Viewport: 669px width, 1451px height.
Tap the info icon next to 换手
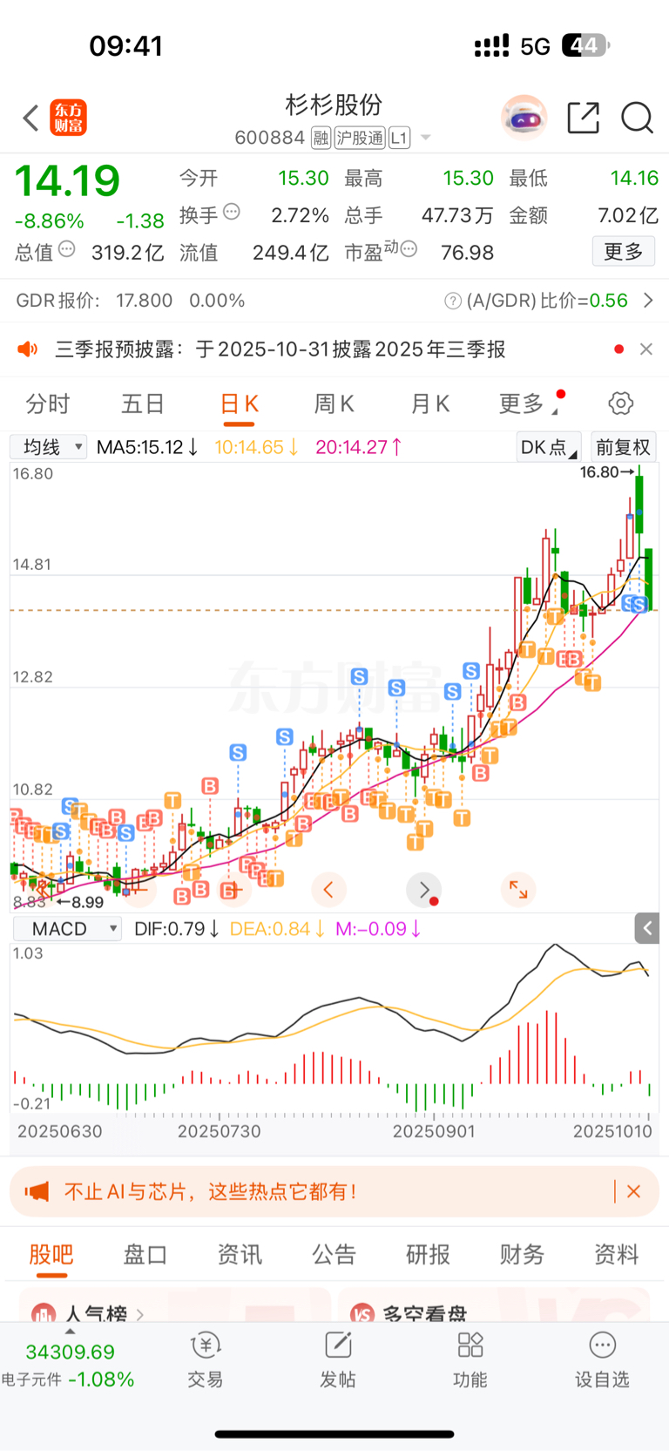pos(232,212)
